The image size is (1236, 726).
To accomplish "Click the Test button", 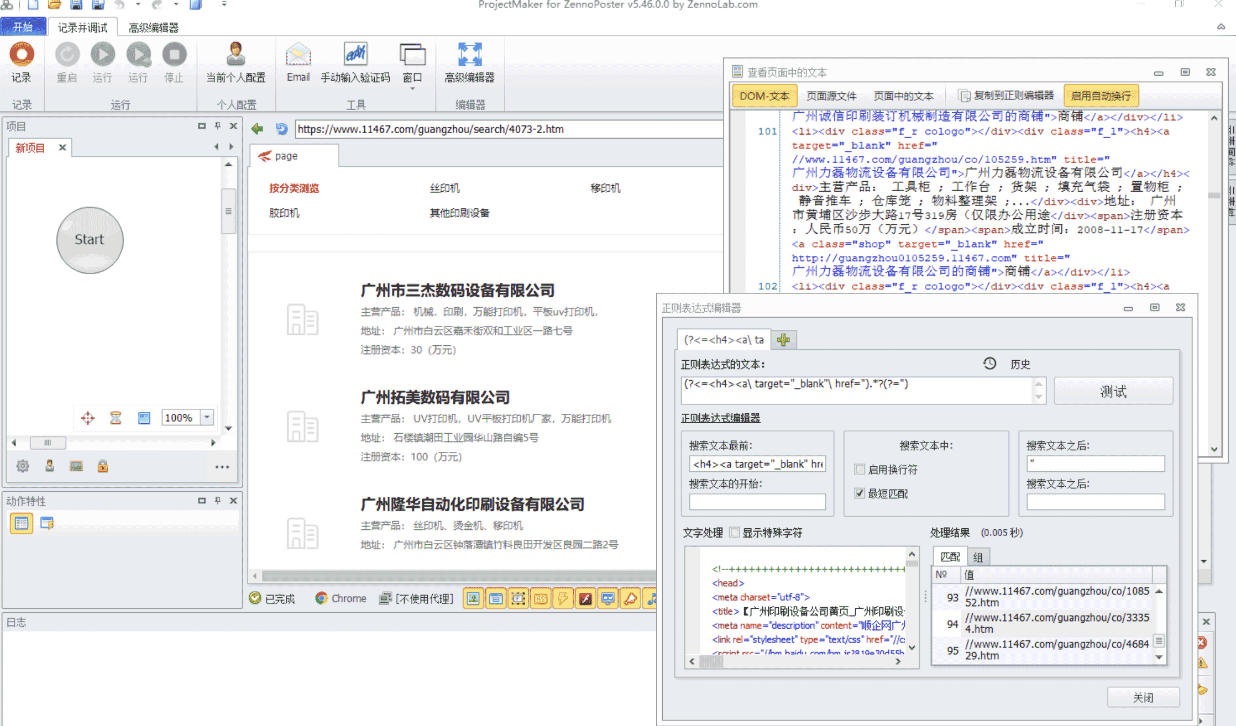I will pyautogui.click(x=1113, y=391).
